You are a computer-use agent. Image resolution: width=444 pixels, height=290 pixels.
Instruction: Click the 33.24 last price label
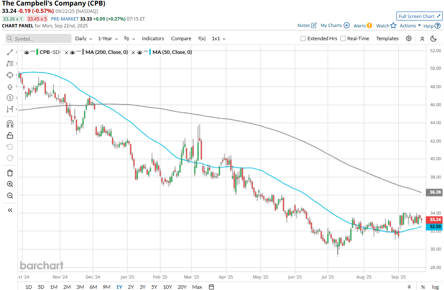[x=435, y=219]
